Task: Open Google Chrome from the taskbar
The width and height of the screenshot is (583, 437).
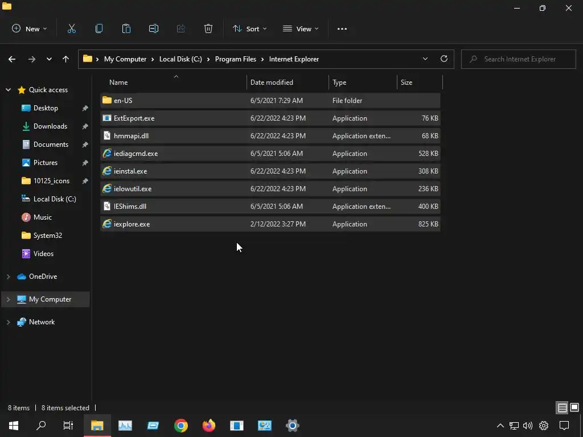Action: pyautogui.click(x=181, y=426)
